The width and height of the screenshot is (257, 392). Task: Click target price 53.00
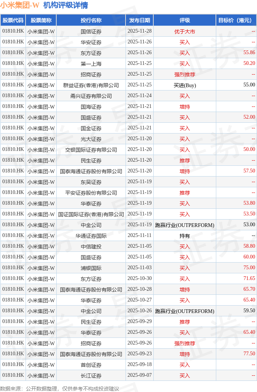pos(249,224)
